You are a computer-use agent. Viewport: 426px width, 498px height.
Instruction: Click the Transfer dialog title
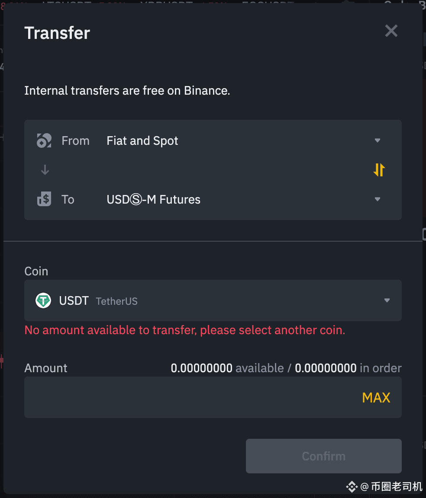[x=57, y=33]
